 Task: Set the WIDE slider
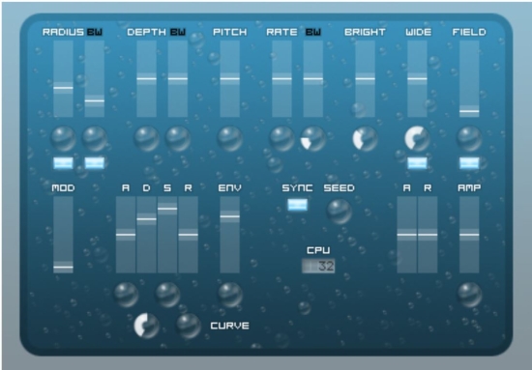tap(417, 78)
